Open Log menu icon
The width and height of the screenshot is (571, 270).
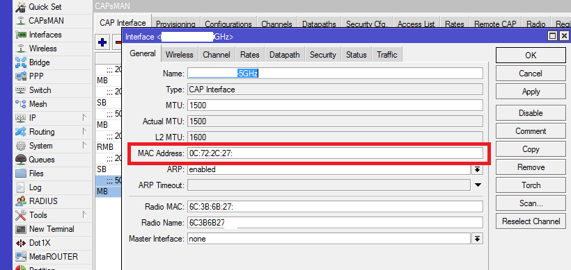tap(21, 187)
